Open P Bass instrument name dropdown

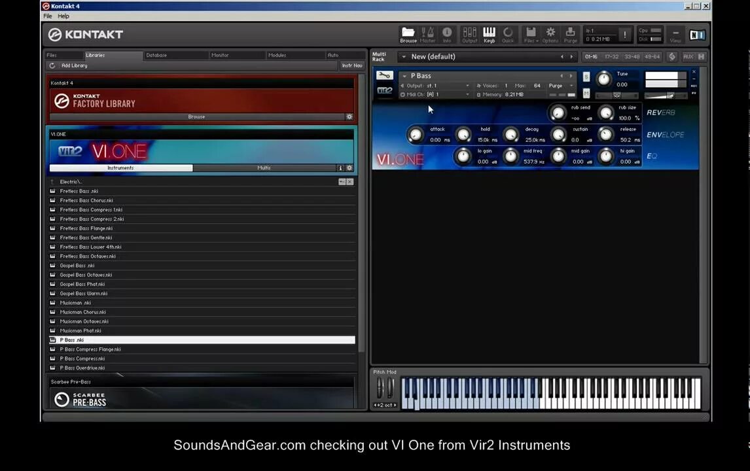[404, 76]
